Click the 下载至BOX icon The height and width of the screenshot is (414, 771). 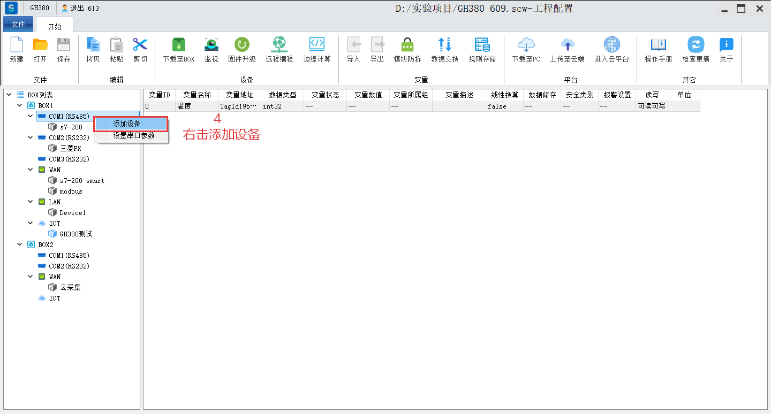[x=179, y=45]
